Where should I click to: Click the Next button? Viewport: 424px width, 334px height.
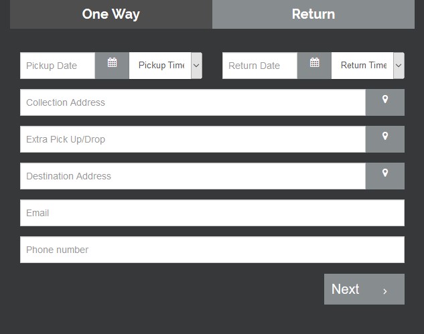click(x=364, y=289)
